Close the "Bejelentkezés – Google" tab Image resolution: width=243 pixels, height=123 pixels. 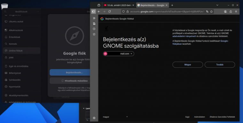click(x=167, y=5)
